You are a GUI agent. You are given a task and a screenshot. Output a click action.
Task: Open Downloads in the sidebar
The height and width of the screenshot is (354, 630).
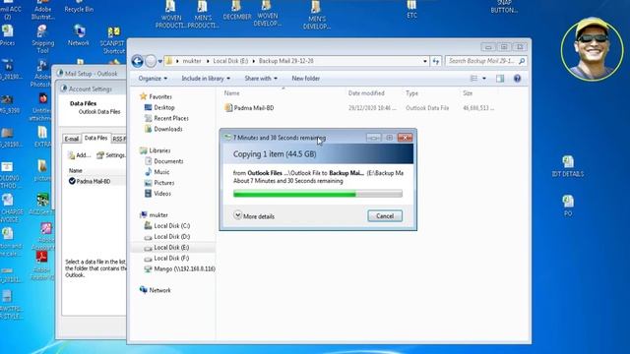168,129
